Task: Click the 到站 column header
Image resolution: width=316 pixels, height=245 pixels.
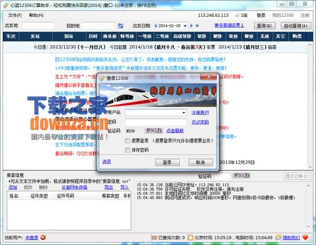Action: coord(68,36)
